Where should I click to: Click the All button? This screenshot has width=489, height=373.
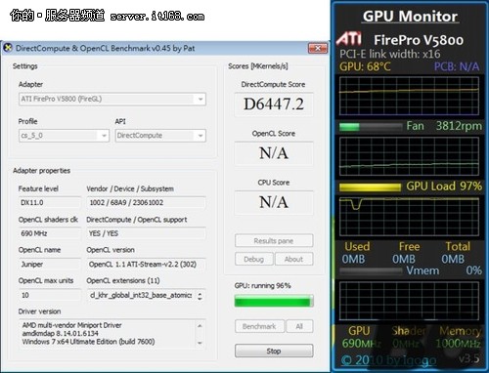point(299,326)
